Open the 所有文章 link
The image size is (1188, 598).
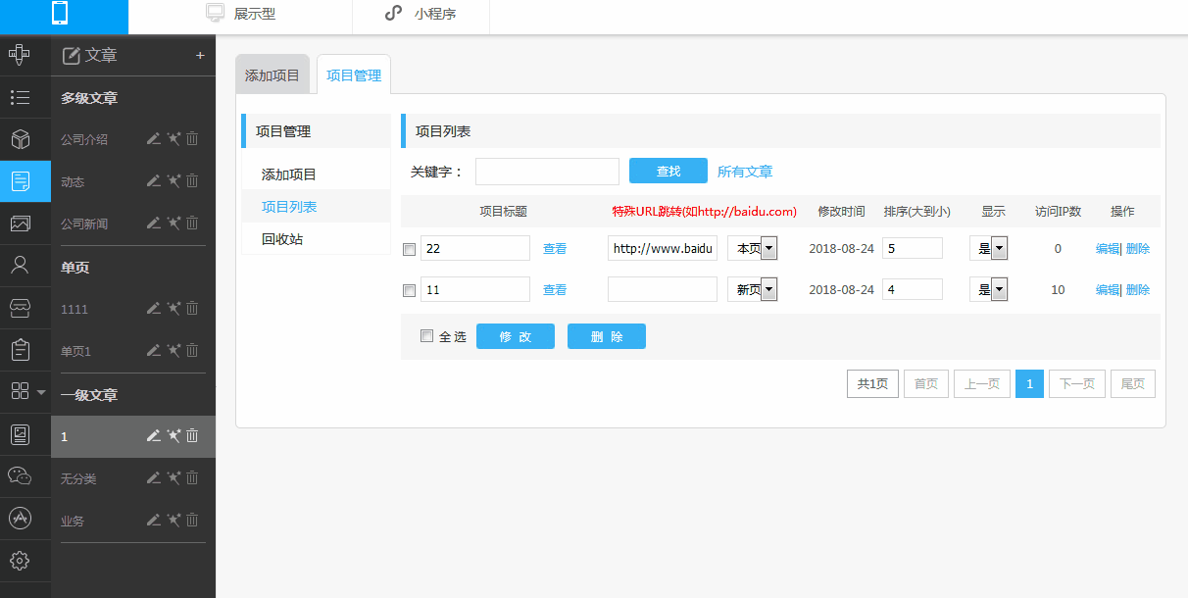point(745,172)
